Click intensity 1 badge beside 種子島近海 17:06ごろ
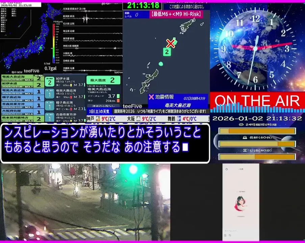 tap(50, 106)
